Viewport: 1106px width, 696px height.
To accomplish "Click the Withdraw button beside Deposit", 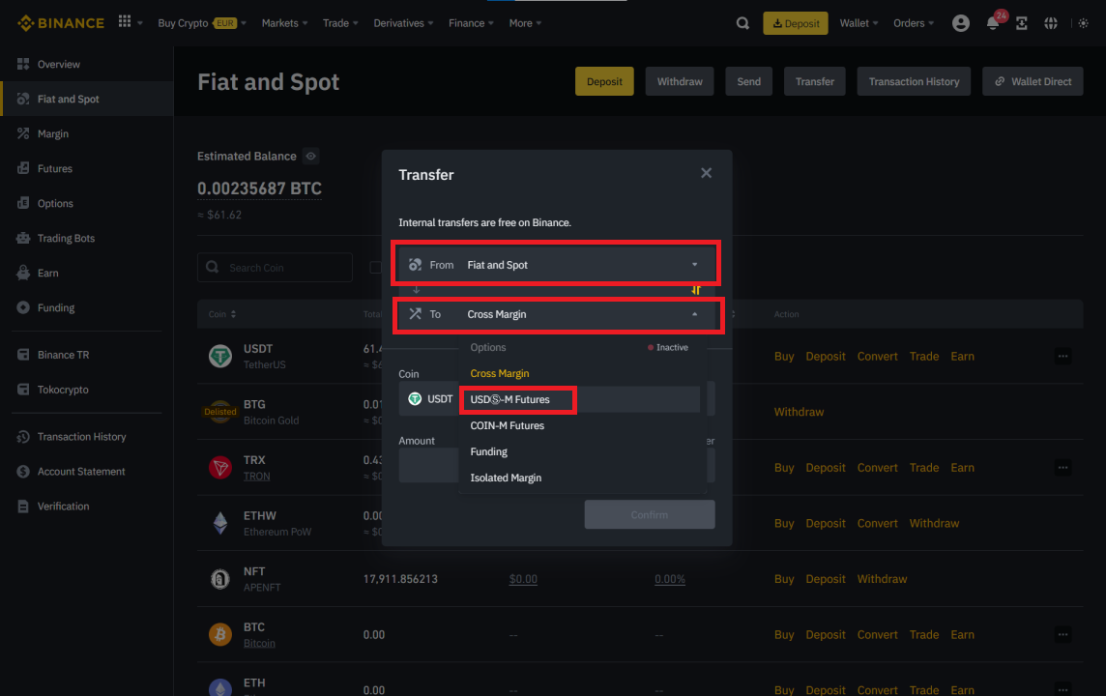I will [x=680, y=81].
